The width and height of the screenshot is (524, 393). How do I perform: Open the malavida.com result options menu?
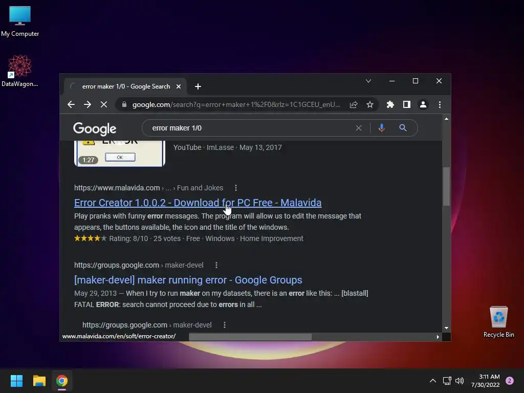(x=236, y=188)
